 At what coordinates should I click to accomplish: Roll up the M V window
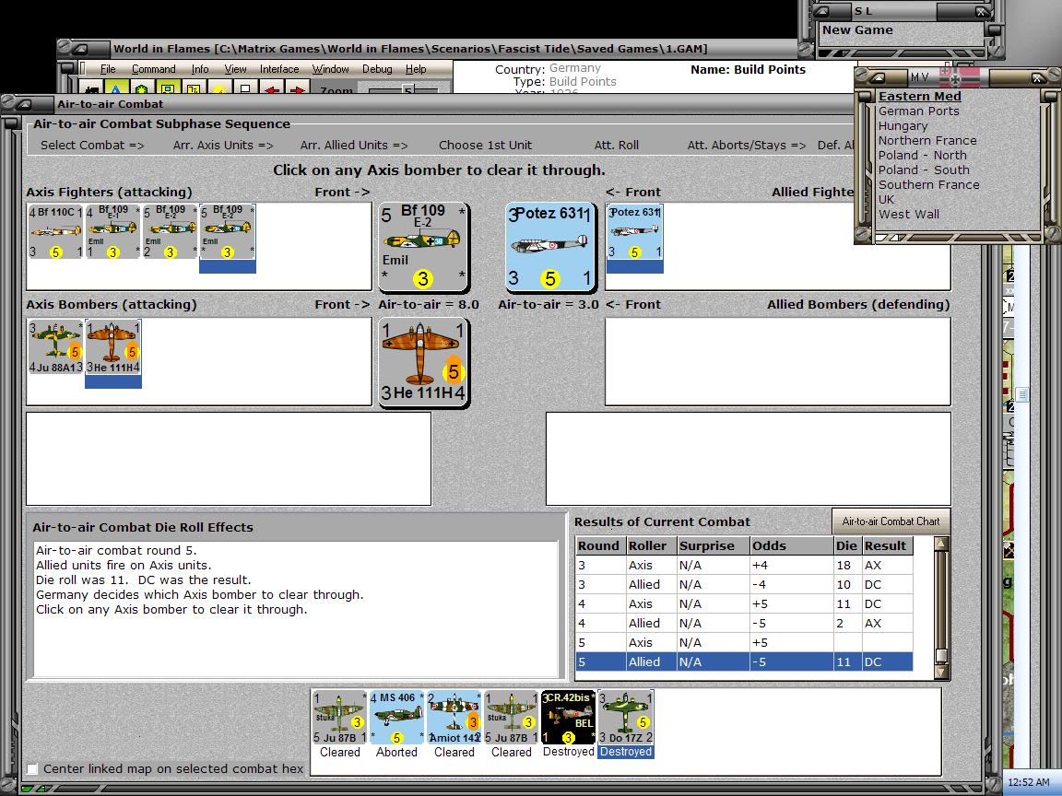tap(876, 77)
